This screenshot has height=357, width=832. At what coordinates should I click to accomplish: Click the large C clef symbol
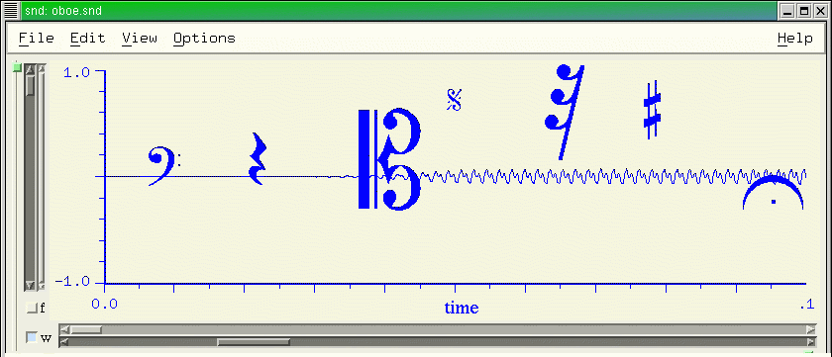pyautogui.click(x=389, y=159)
